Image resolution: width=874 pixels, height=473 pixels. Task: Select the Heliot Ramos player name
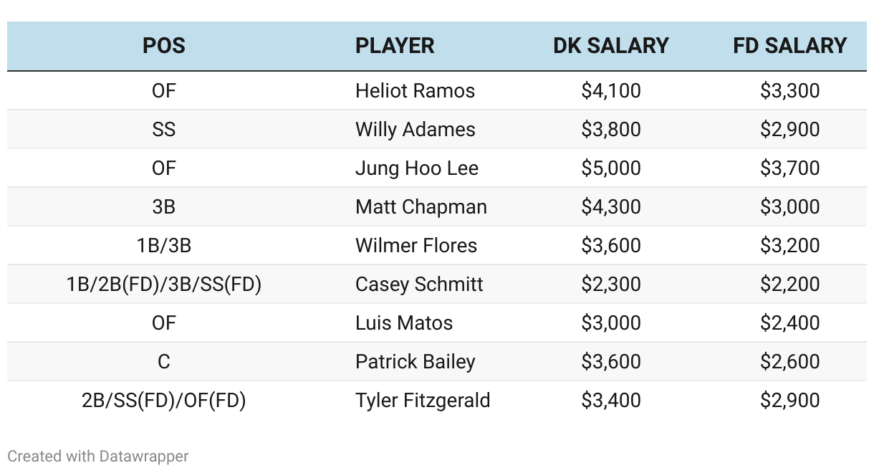415,91
